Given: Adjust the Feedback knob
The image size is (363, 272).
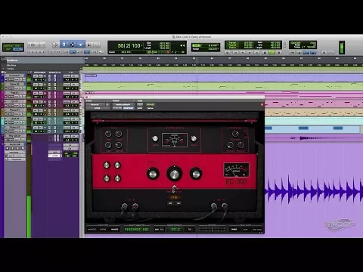Looking at the screenshot, I should point(153,174).
